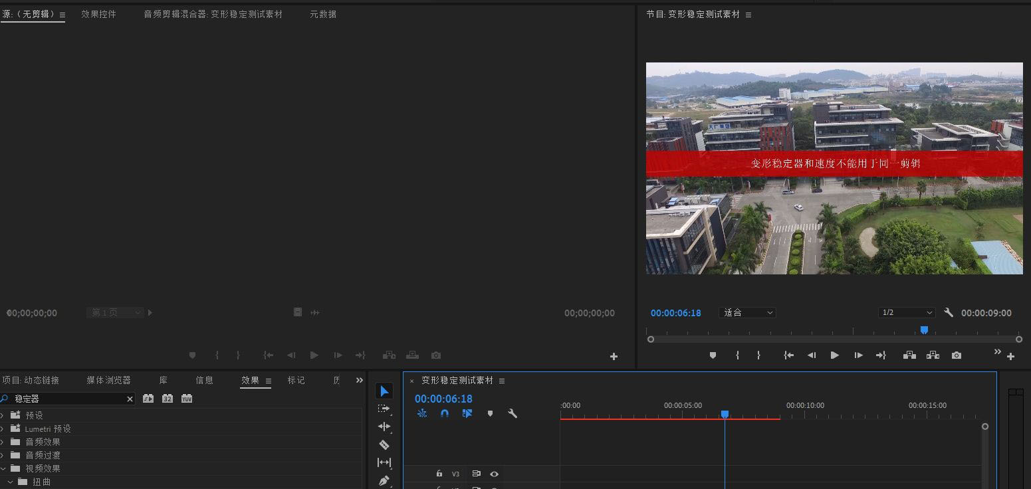The height and width of the screenshot is (489, 1031).
Task: Select the Slip tool
Action: tap(384, 462)
